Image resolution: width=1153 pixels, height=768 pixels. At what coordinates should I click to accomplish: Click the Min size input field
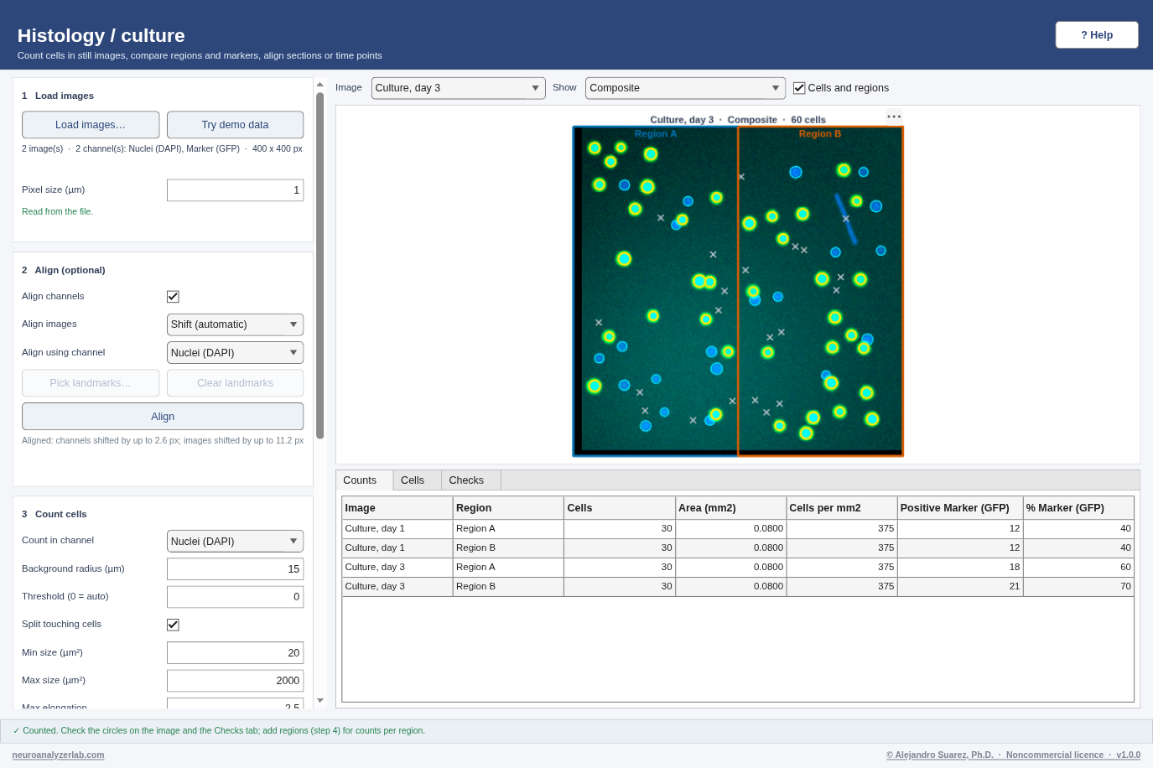(235, 653)
